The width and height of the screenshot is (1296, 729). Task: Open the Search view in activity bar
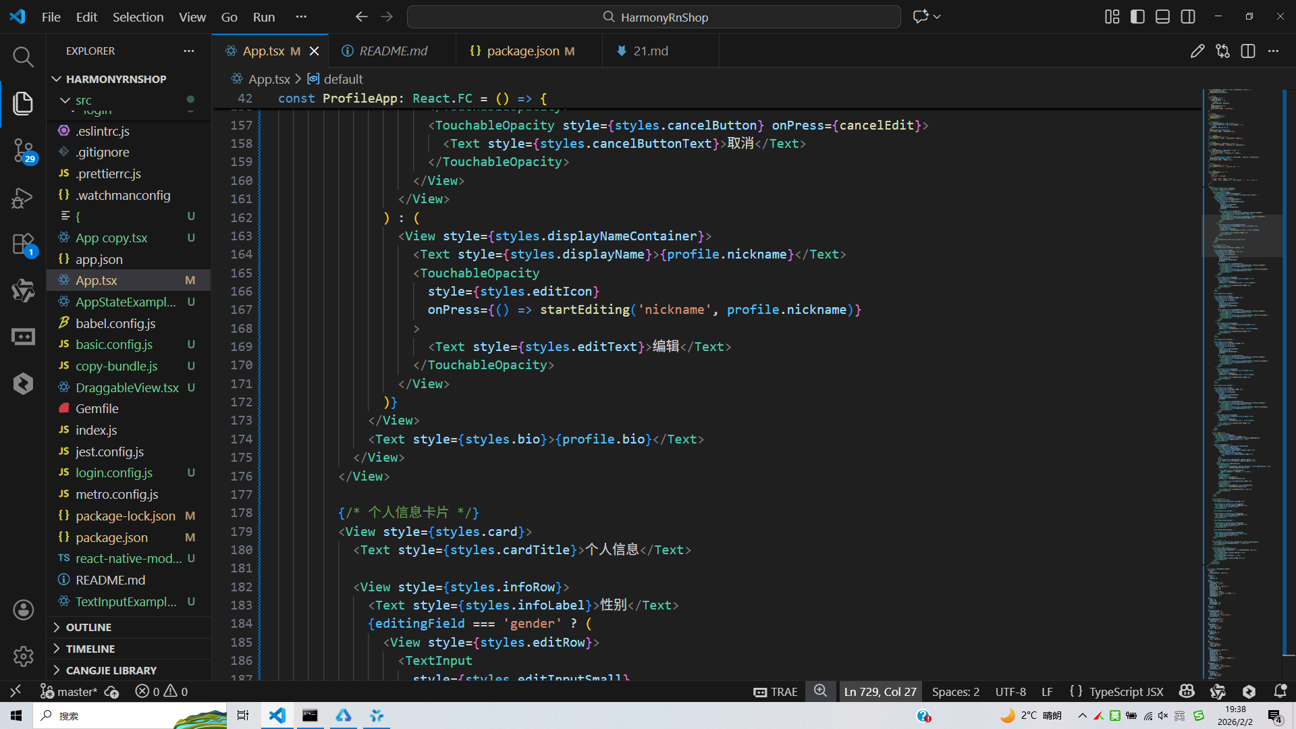(x=23, y=57)
